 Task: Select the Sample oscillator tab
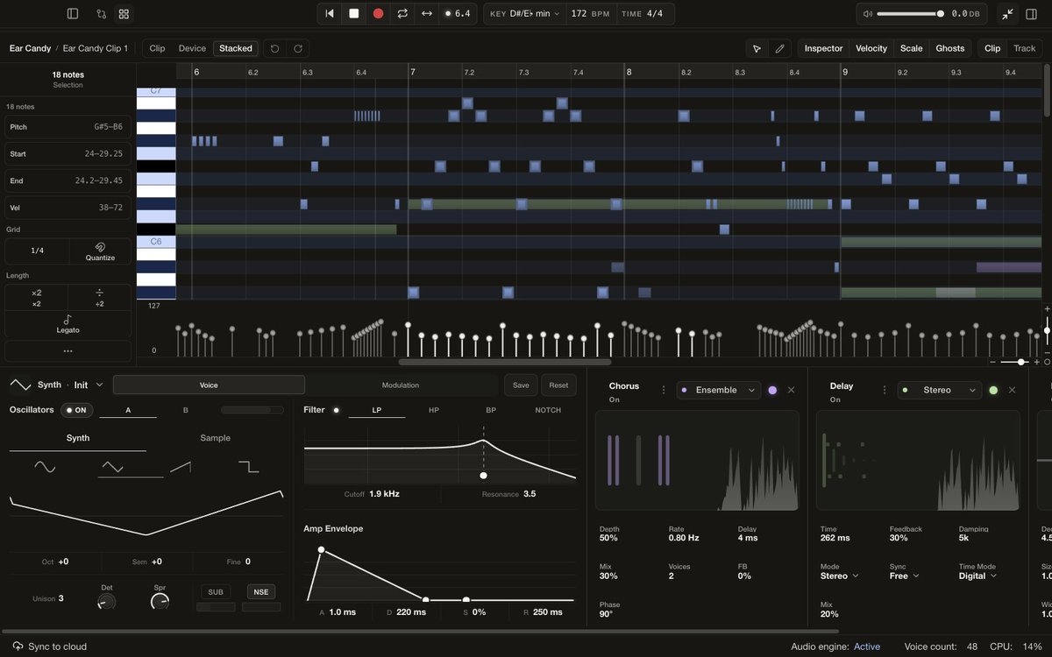pos(215,438)
